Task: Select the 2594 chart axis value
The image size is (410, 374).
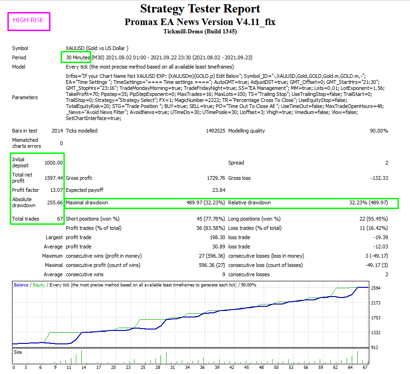Action: [x=376, y=288]
